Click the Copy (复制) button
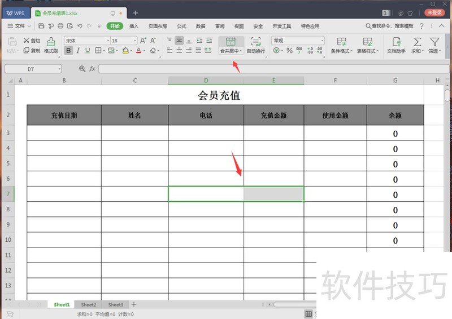The height and width of the screenshot is (319, 452). [x=32, y=50]
